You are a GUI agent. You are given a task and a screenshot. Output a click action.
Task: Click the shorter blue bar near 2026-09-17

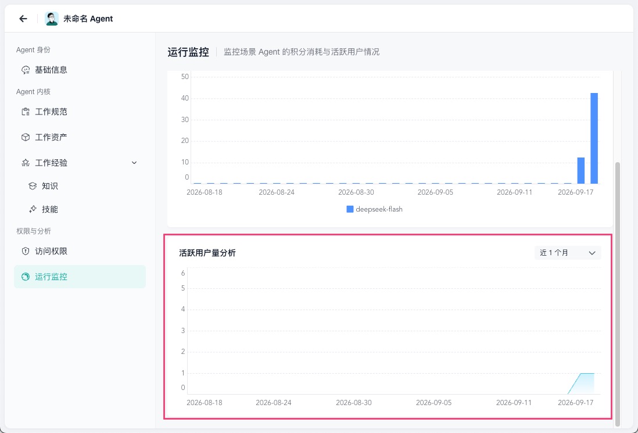581,170
